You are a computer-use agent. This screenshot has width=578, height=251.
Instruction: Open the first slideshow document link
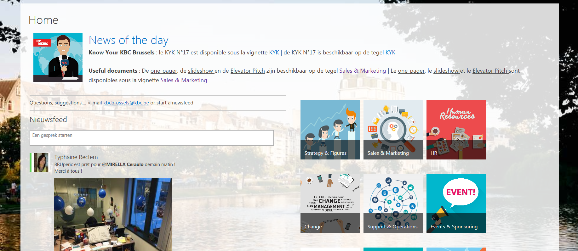(201, 71)
